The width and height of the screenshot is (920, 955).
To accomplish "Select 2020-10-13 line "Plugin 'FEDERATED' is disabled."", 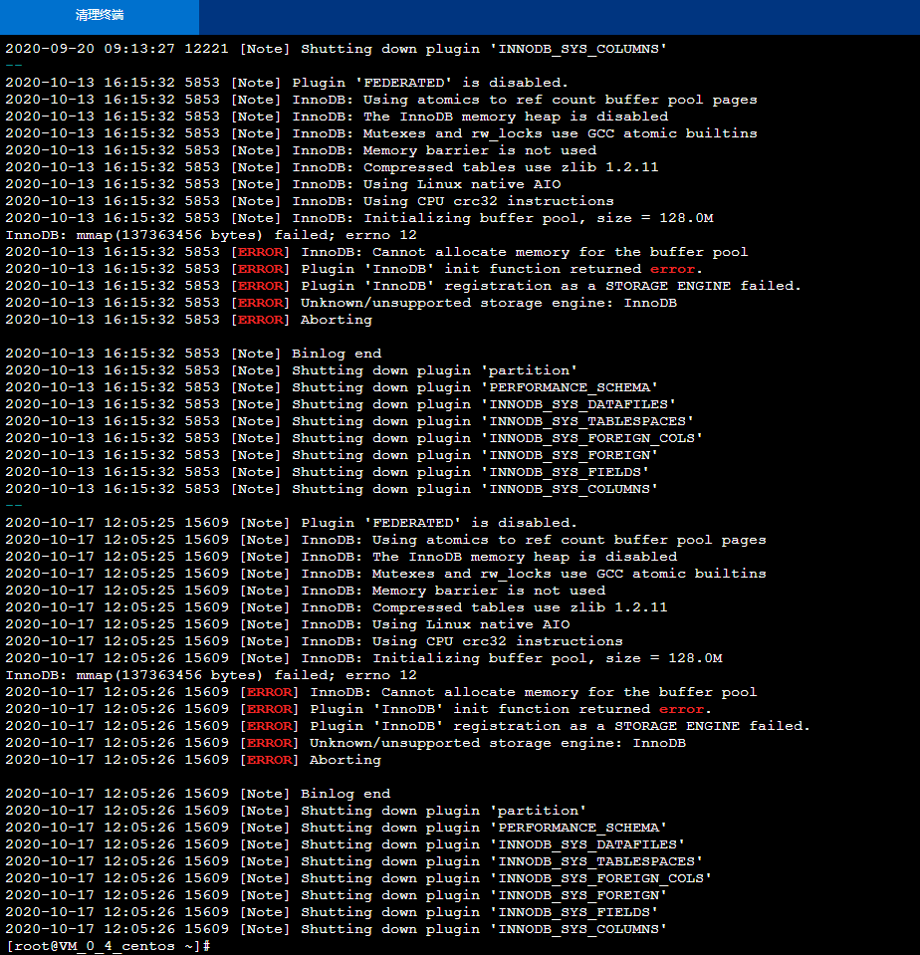I will (287, 83).
